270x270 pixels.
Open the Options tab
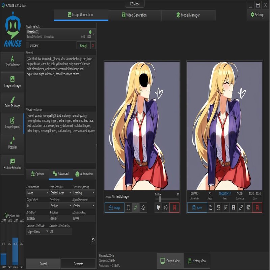pyautogui.click(x=37, y=174)
